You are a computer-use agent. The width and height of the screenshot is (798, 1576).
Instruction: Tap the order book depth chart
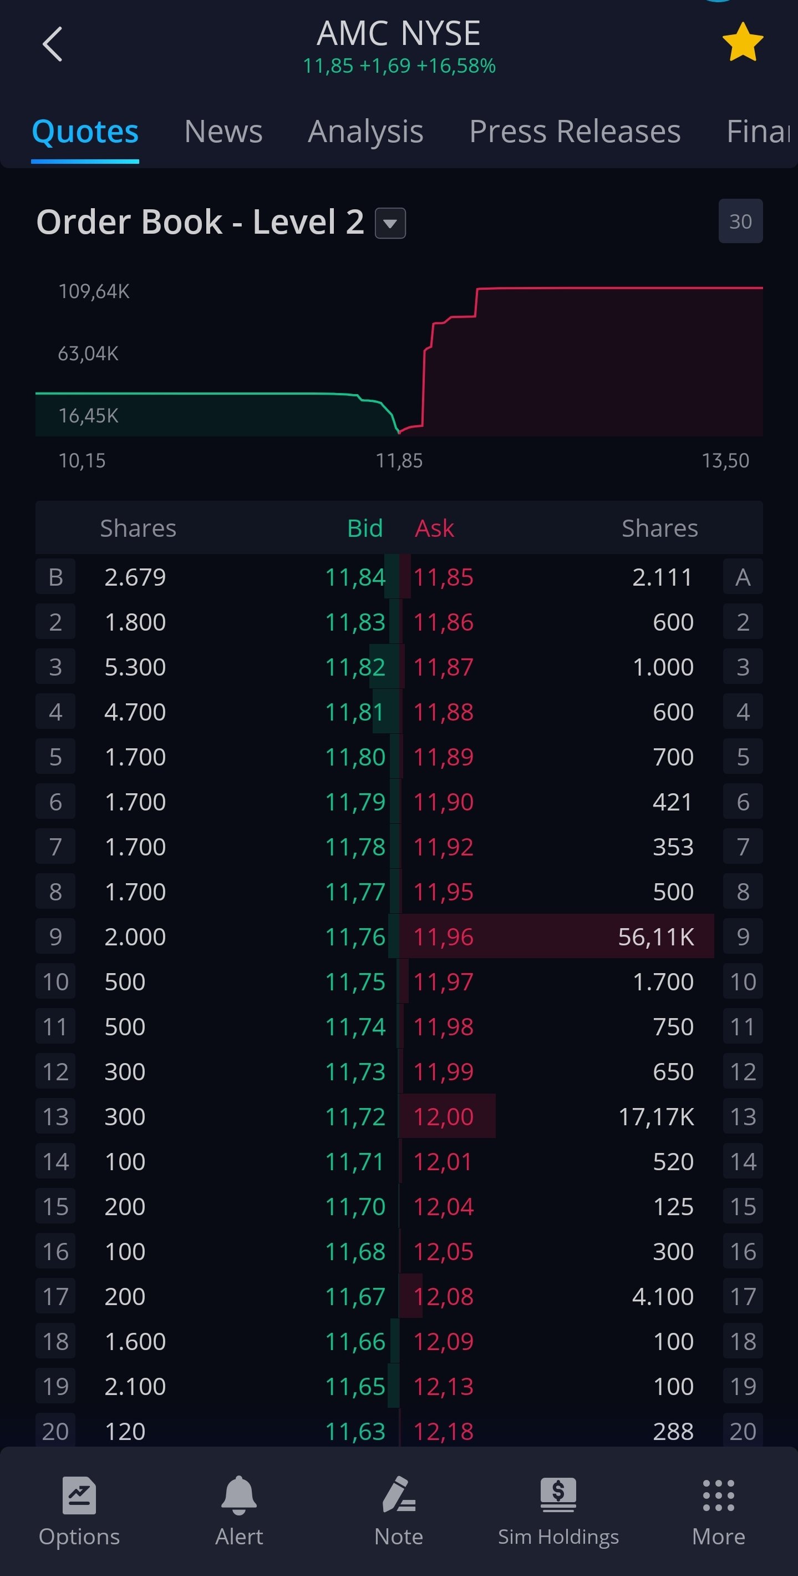point(399,360)
